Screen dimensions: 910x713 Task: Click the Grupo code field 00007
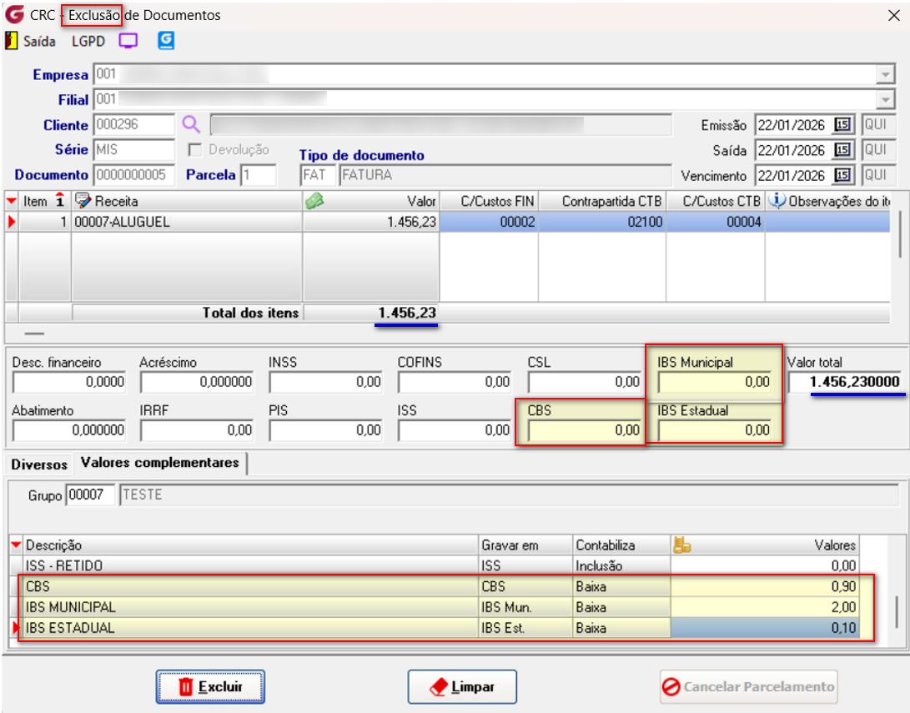pos(90,495)
